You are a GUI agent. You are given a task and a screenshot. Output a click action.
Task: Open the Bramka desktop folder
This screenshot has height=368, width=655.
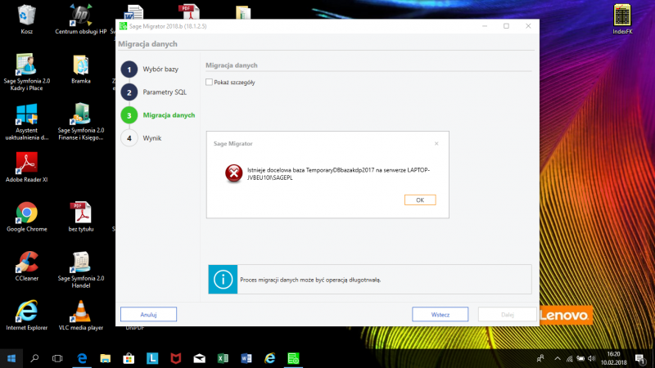tap(80, 69)
